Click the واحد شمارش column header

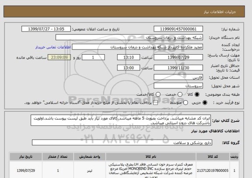90,157
